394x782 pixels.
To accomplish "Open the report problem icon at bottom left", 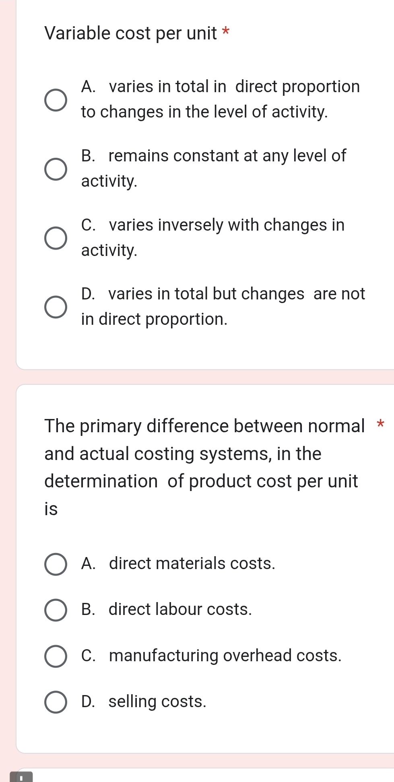I will (x=21, y=777).
